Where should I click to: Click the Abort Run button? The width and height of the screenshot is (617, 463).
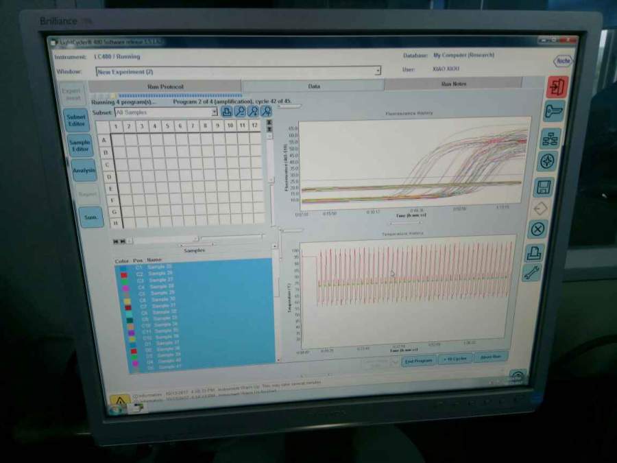click(x=491, y=357)
